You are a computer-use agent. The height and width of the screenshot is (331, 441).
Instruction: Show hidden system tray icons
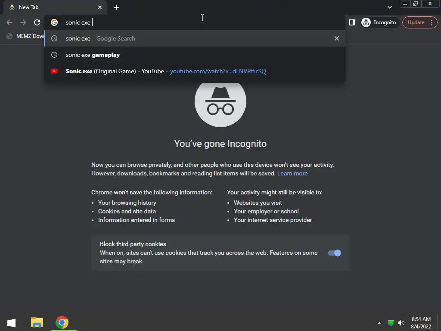(380, 323)
